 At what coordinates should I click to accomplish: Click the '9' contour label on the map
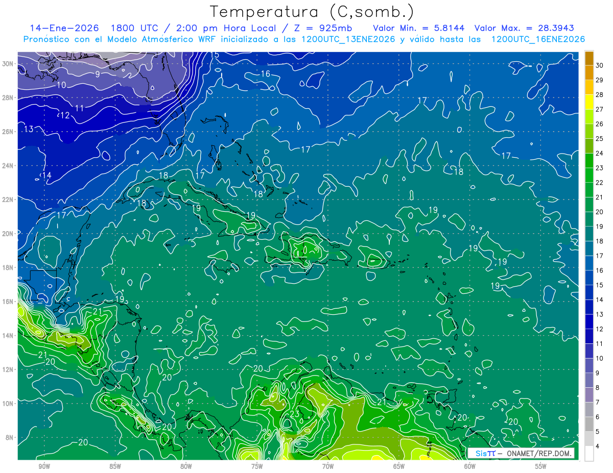tap(98, 74)
